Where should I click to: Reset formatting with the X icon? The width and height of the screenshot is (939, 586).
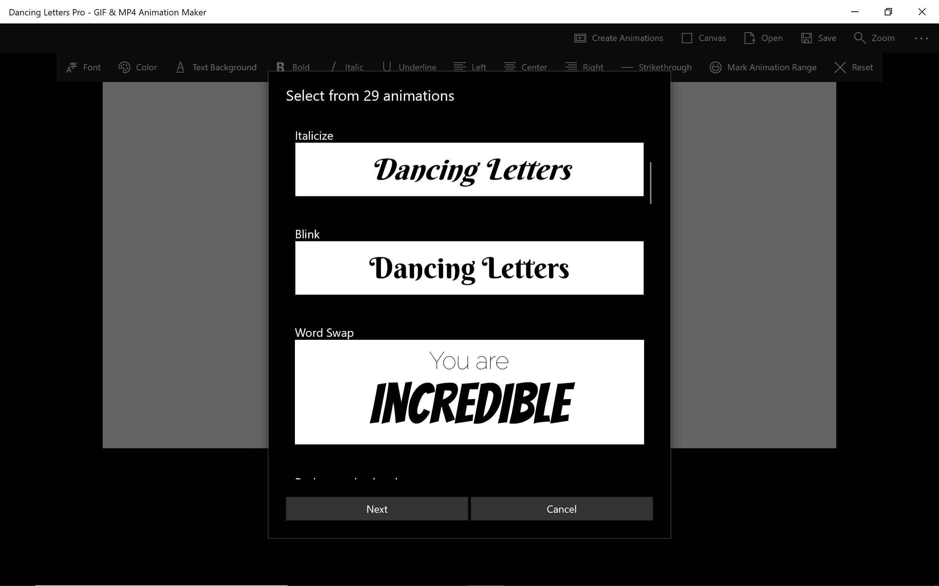point(840,67)
